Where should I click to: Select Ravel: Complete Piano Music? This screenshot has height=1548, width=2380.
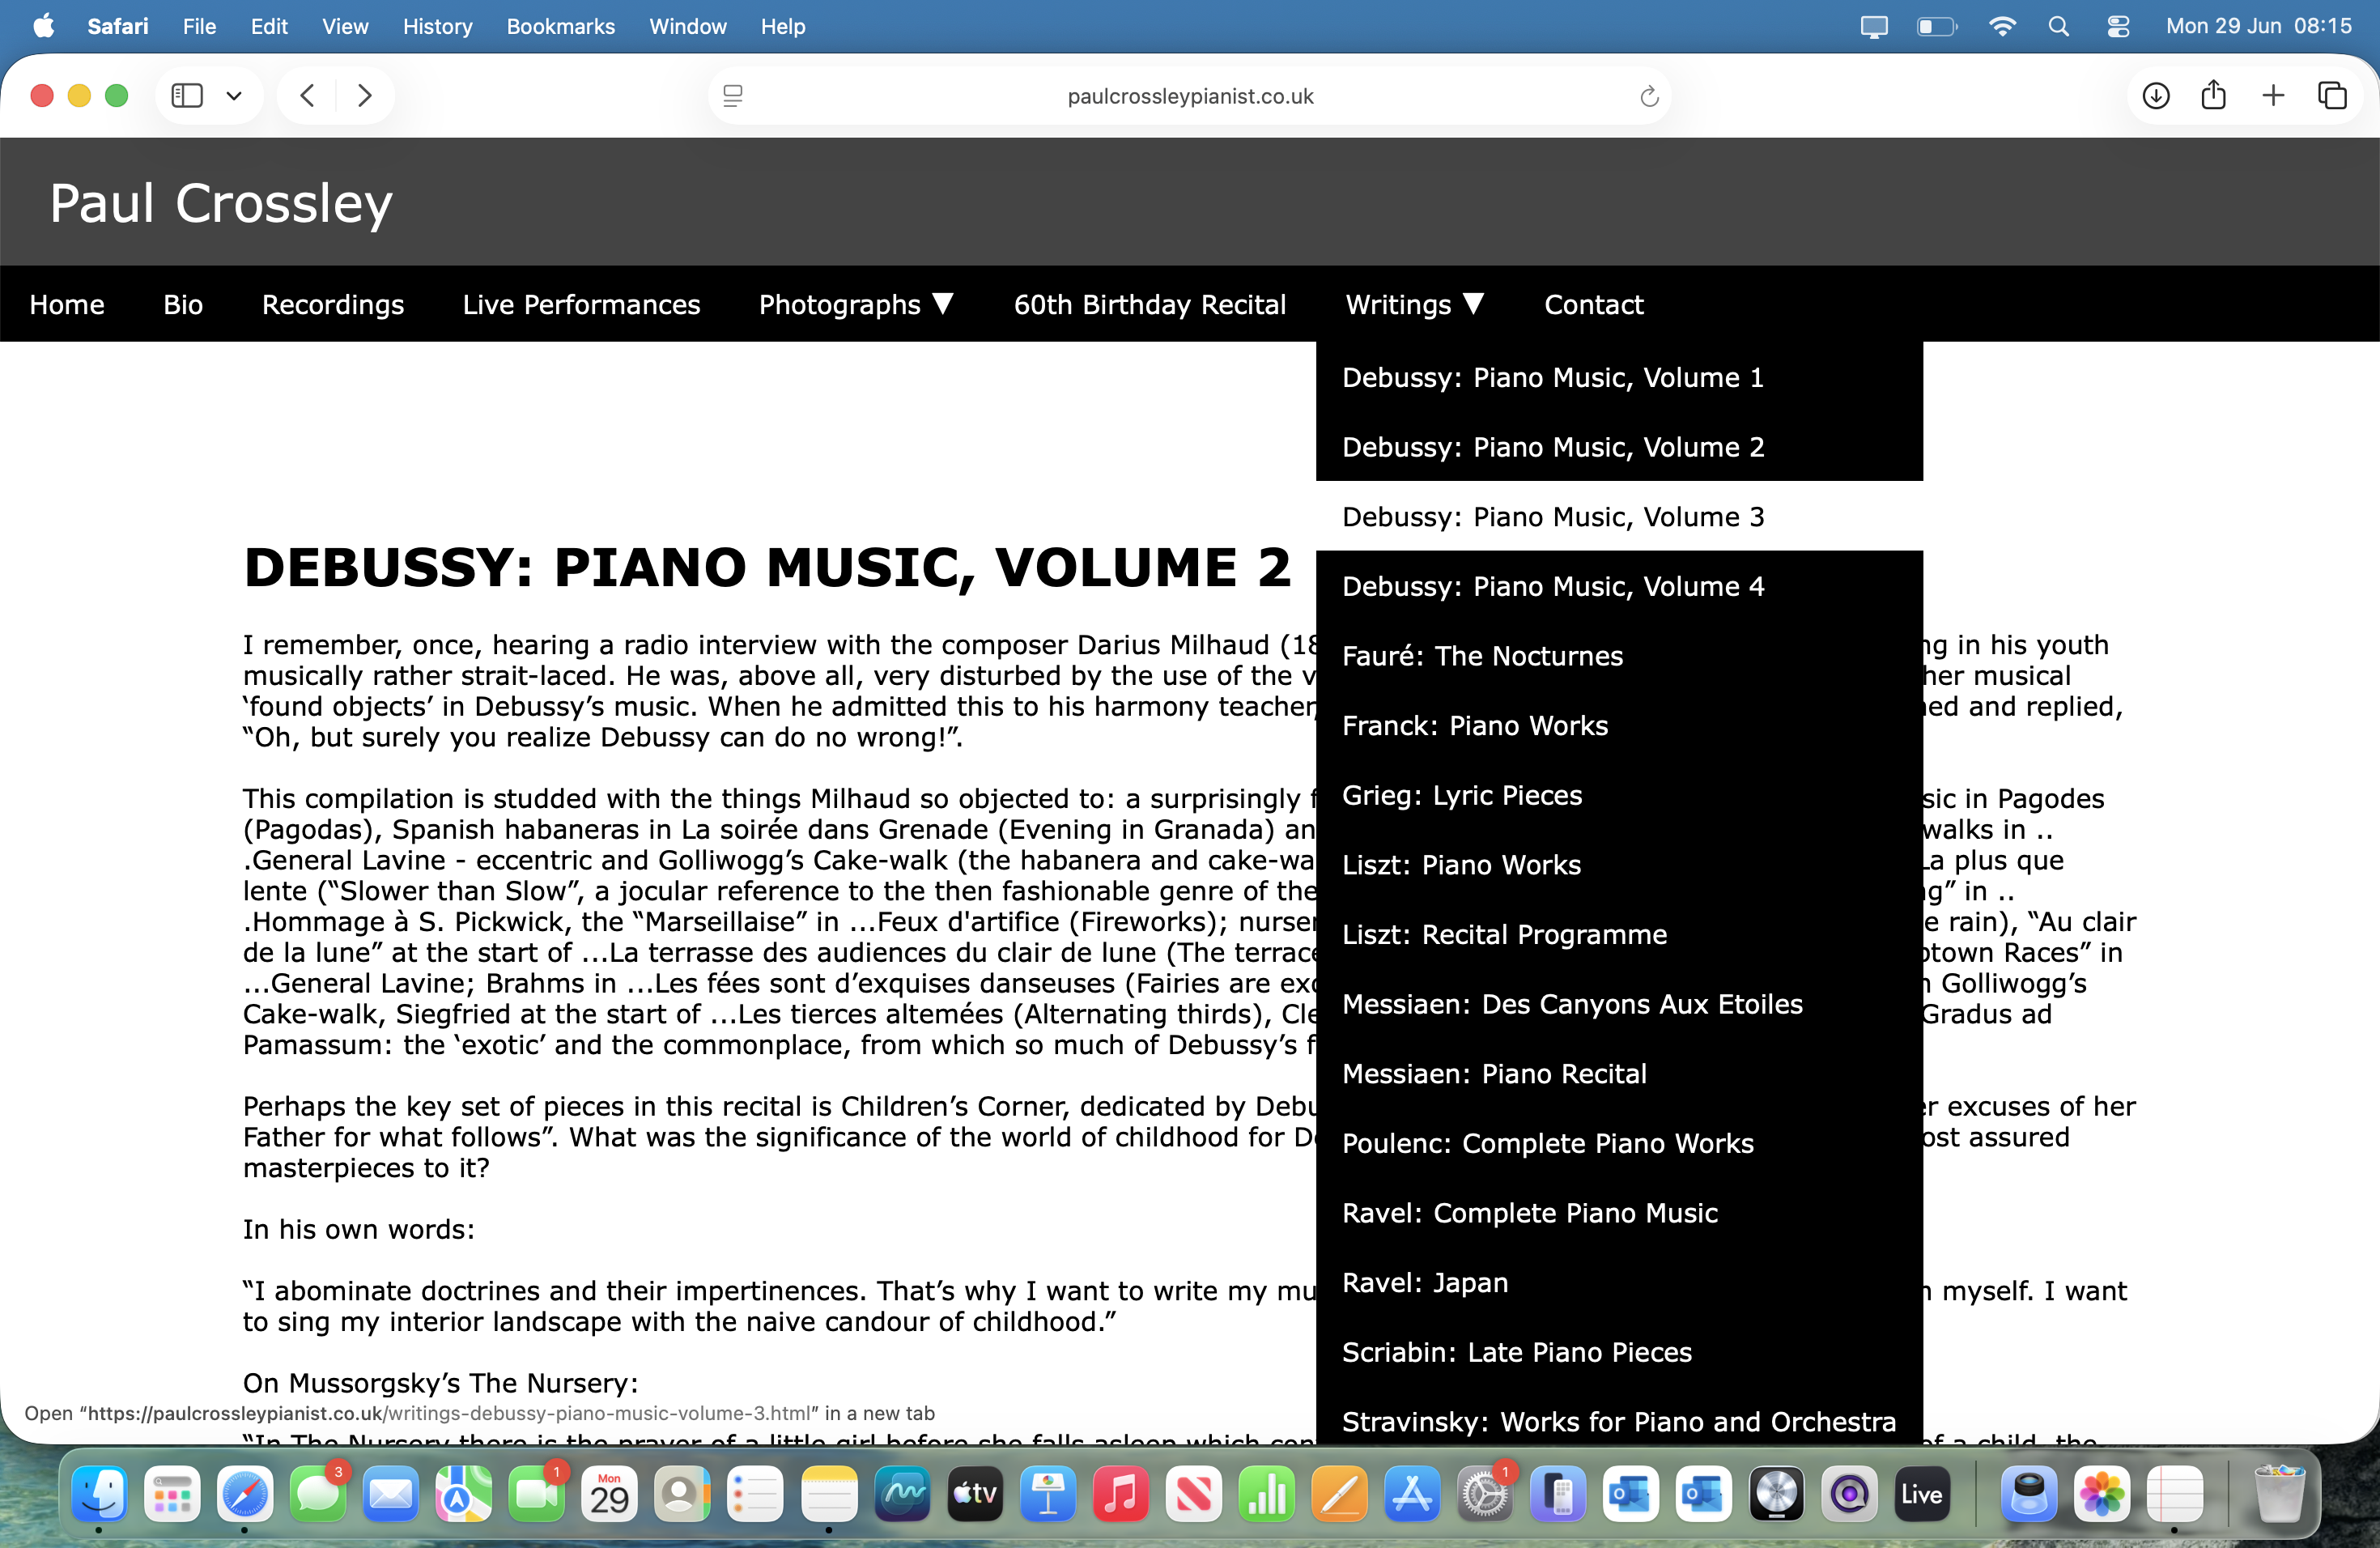[x=1619, y=1213]
